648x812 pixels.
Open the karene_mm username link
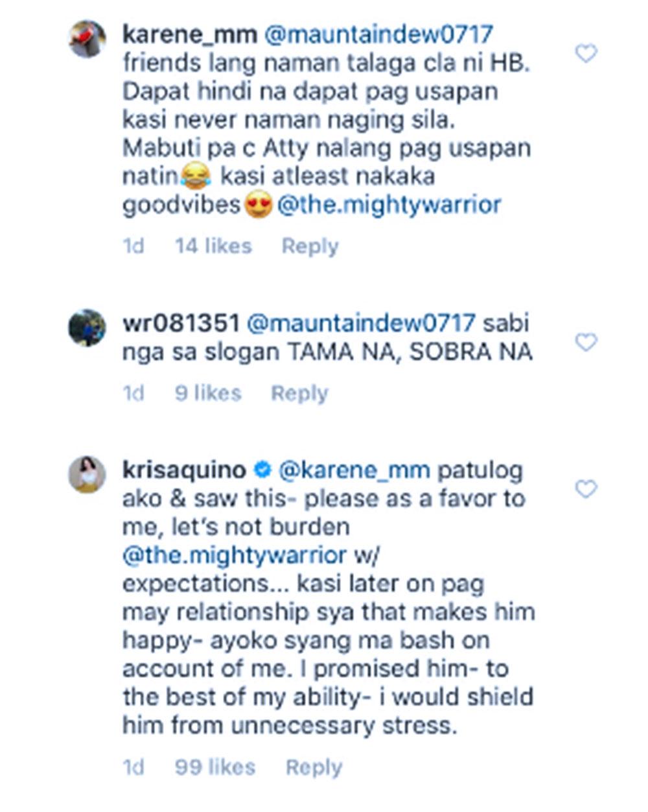190,35
